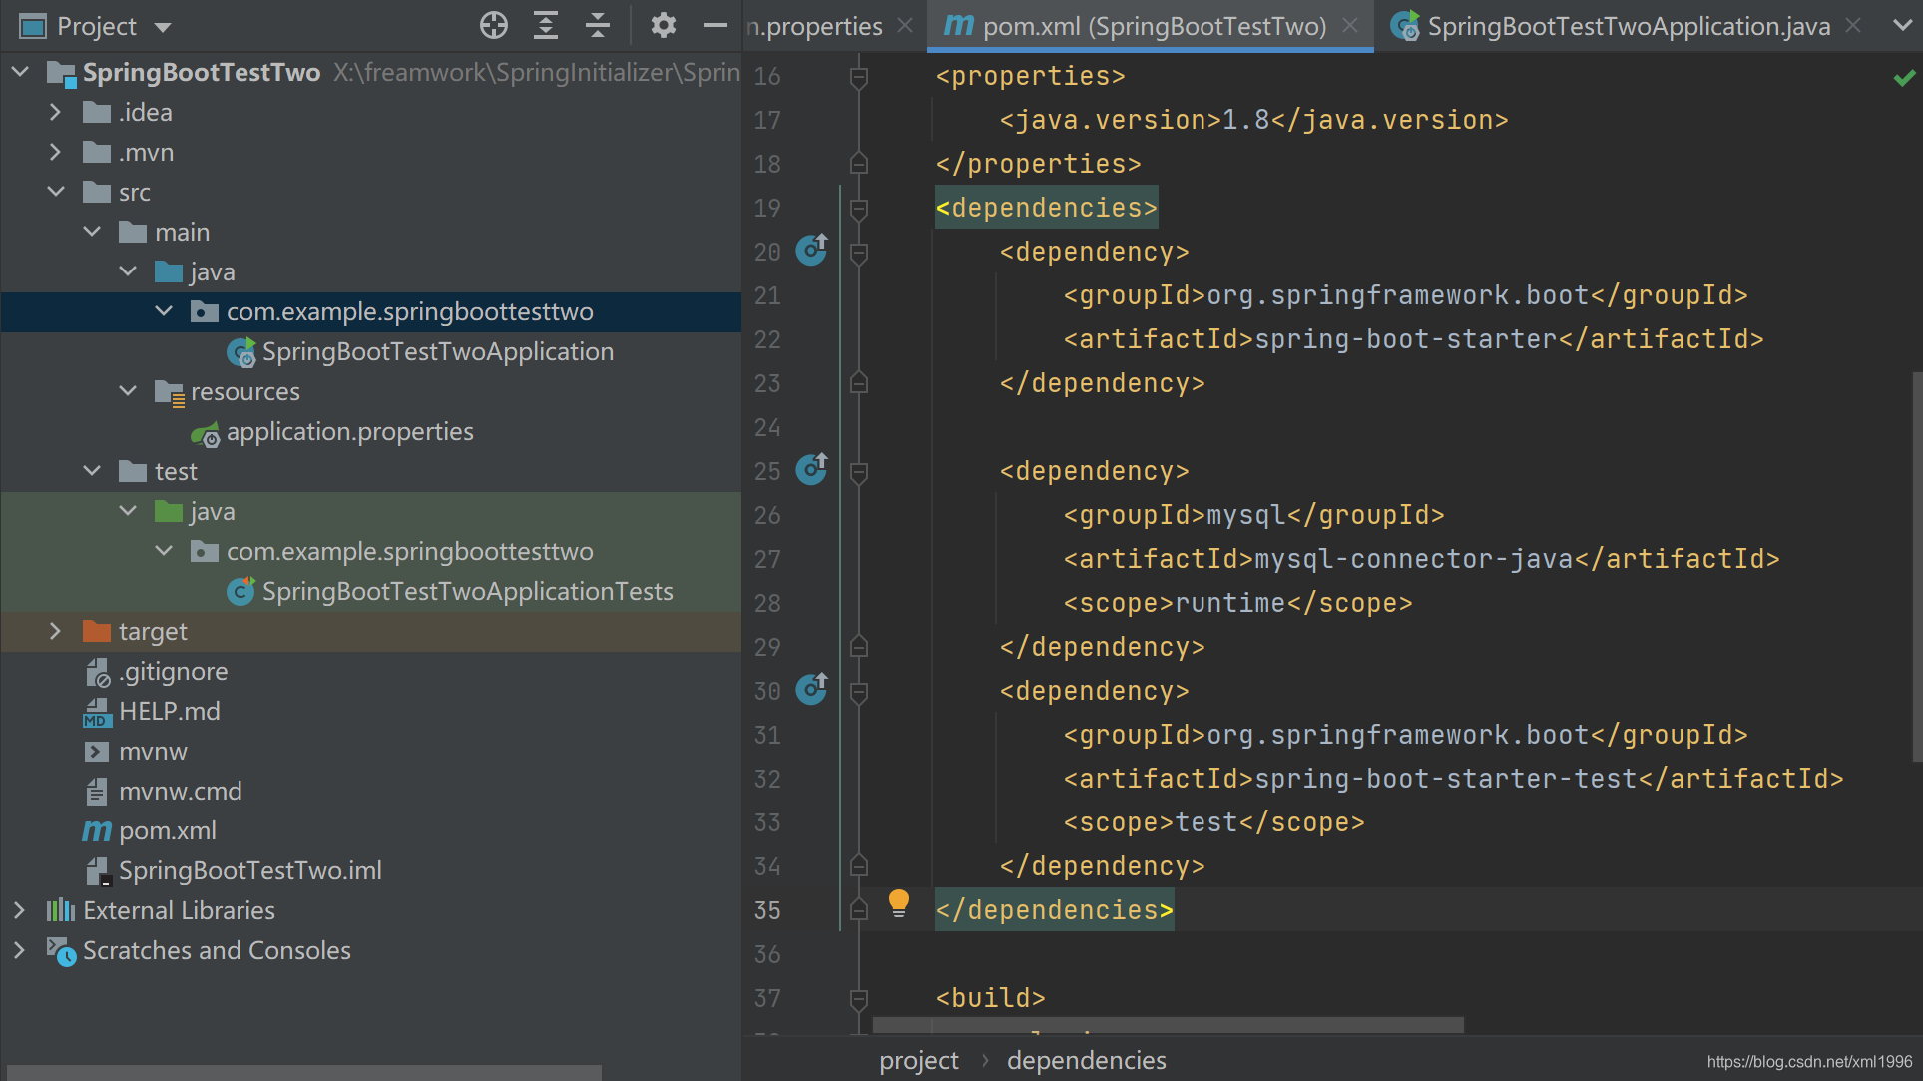Viewport: 1923px width, 1081px height.
Task: Open Project panel settings gear
Action: (x=663, y=26)
